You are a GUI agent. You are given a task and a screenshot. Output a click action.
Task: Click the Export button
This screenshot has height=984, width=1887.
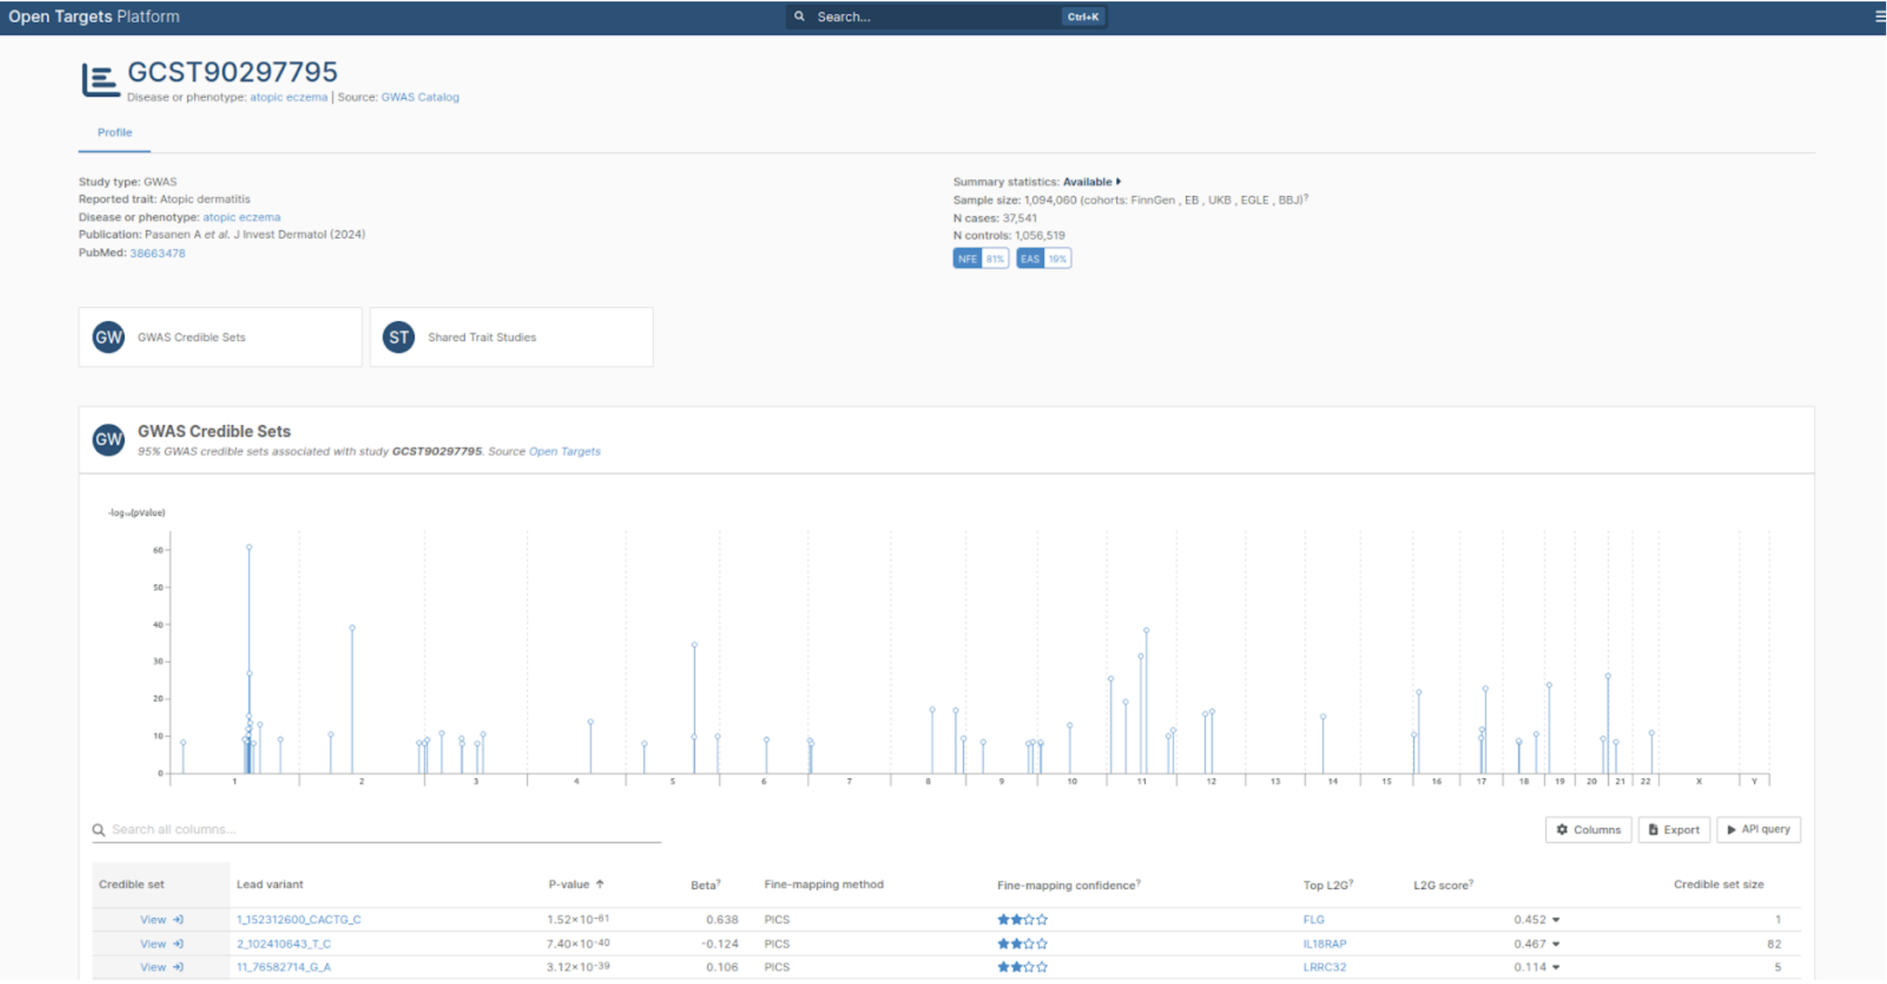point(1673,830)
